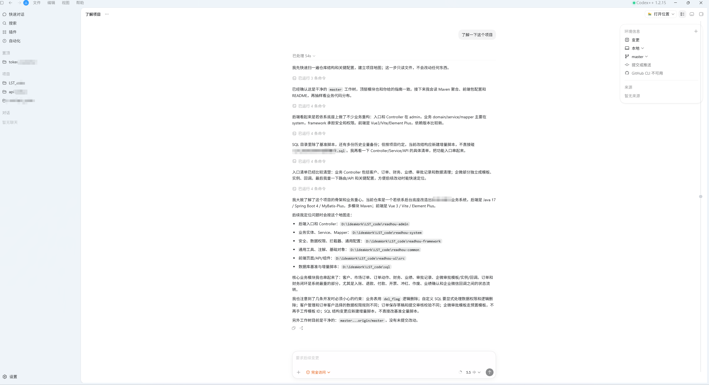Expand the master branch dropdown
Image resolution: width=709 pixels, height=385 pixels.
tap(636, 57)
